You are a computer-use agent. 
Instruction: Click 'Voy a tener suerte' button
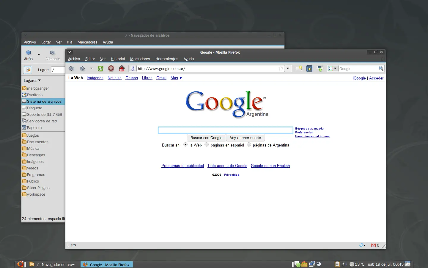pyautogui.click(x=246, y=138)
